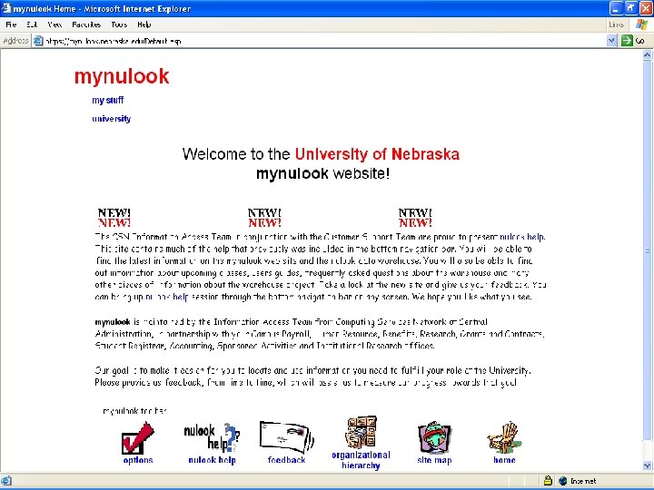This screenshot has height=490, width=654.
Task: Click the page icon in address bar
Action: [x=38, y=41]
